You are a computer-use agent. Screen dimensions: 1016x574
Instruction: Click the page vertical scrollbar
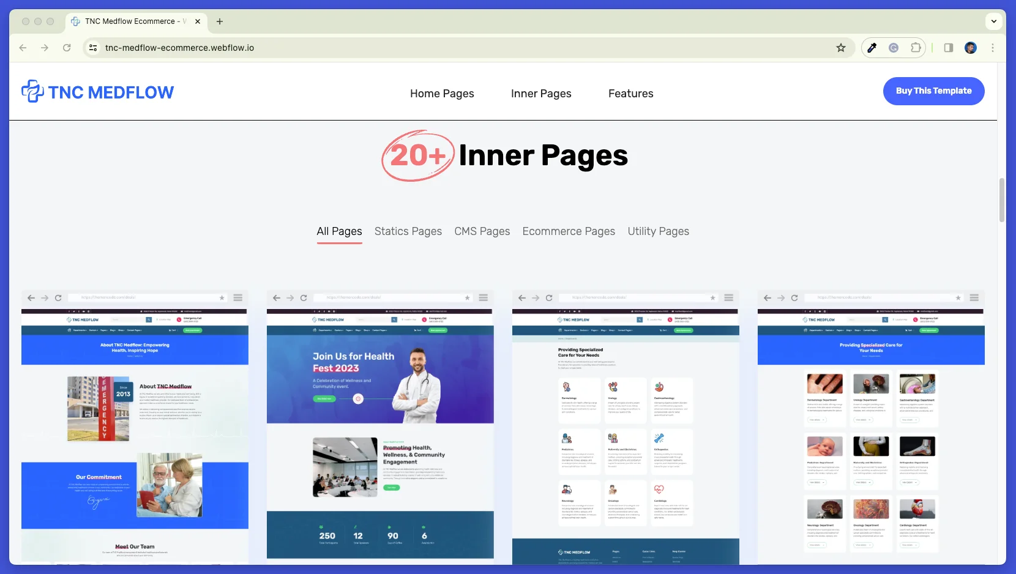(1002, 200)
